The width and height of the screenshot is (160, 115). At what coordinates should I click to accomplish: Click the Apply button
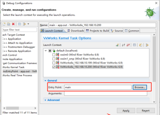tap(126, 111)
